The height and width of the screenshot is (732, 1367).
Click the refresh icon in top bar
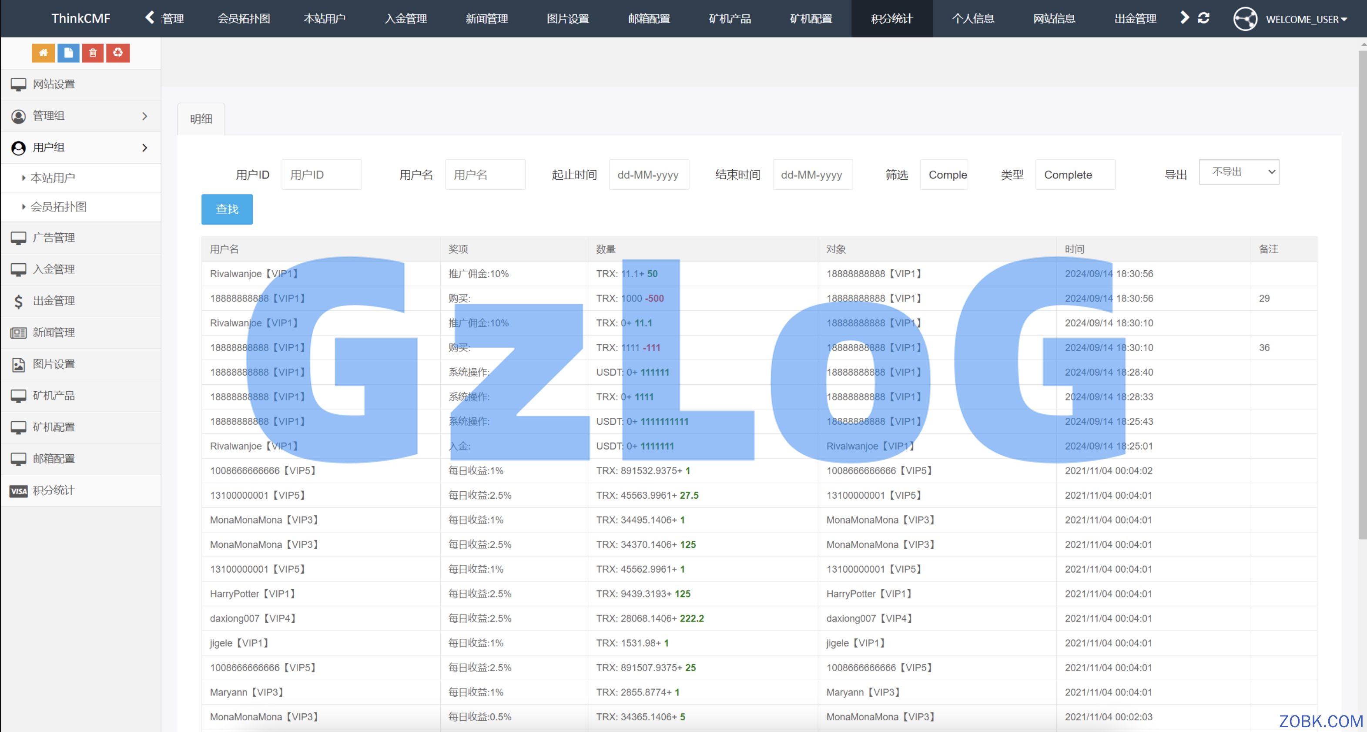point(1203,18)
